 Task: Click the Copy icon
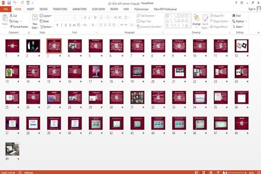pos(11,21)
